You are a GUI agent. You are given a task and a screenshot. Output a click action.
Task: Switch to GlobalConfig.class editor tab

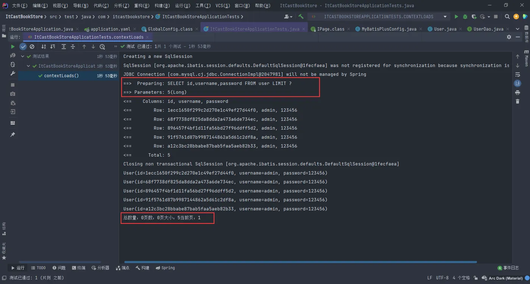tap(170, 29)
